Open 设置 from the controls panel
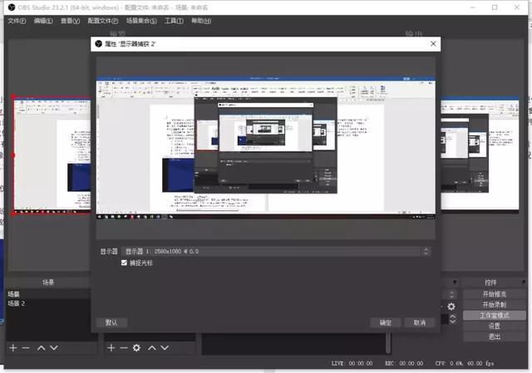Viewport: 532px width, 373px height. [494, 326]
